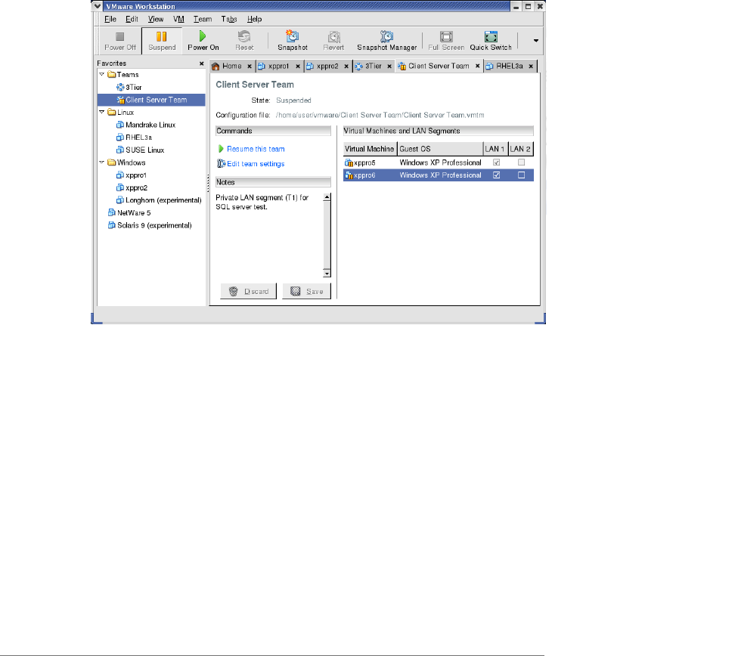Select xppro2 in Favorites tree

point(132,187)
